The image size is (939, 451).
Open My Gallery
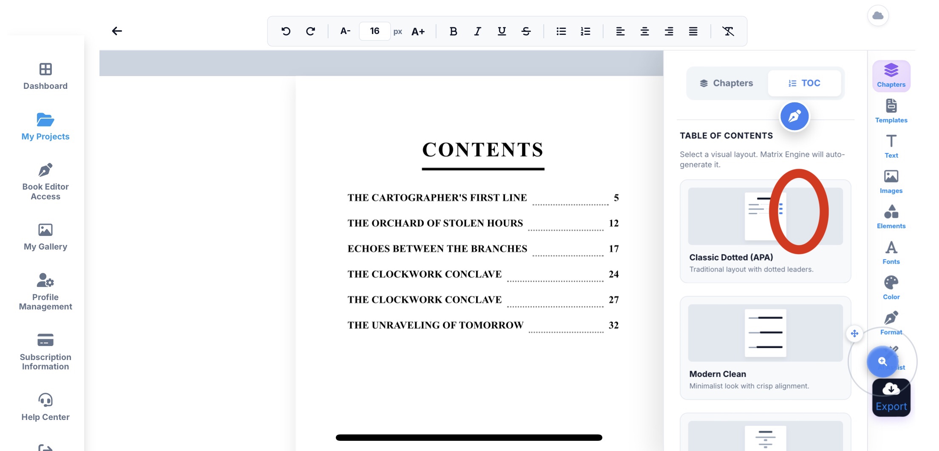click(45, 237)
